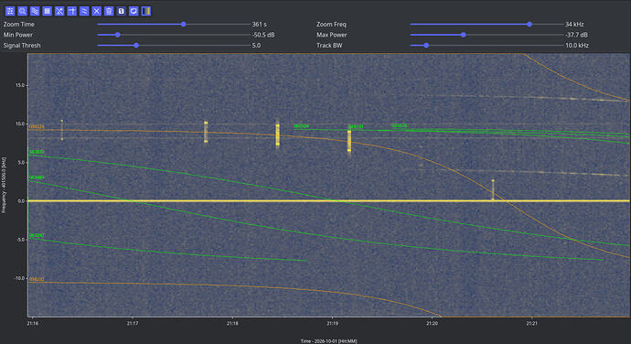The width and height of the screenshot is (631, 344).
Task: Click the layered tracks toolbar icon
Action: pos(35,11)
